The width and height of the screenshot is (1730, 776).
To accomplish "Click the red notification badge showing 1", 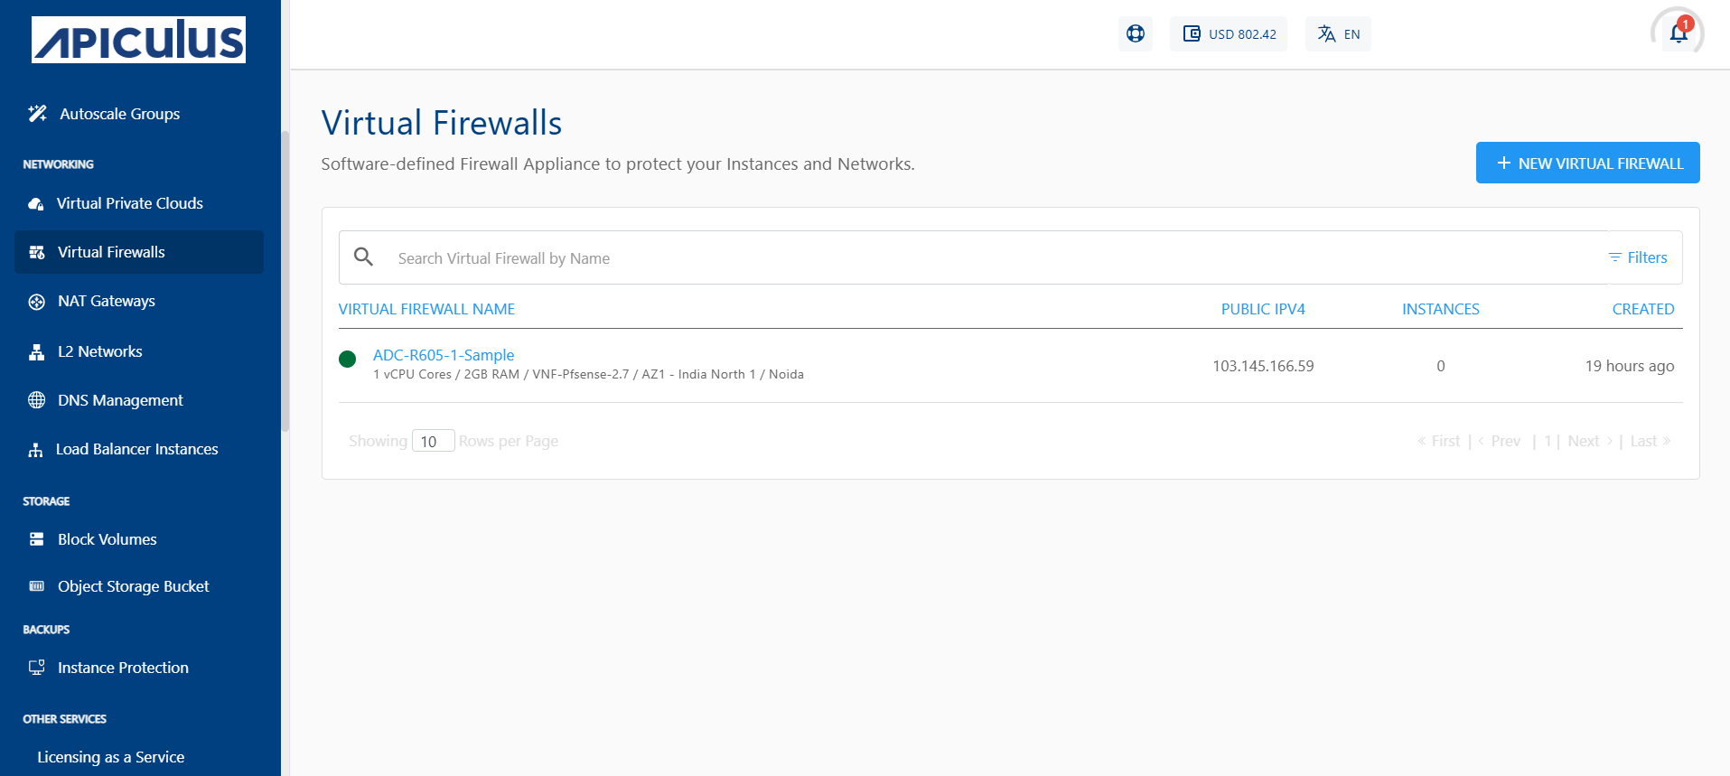I will coord(1686,24).
